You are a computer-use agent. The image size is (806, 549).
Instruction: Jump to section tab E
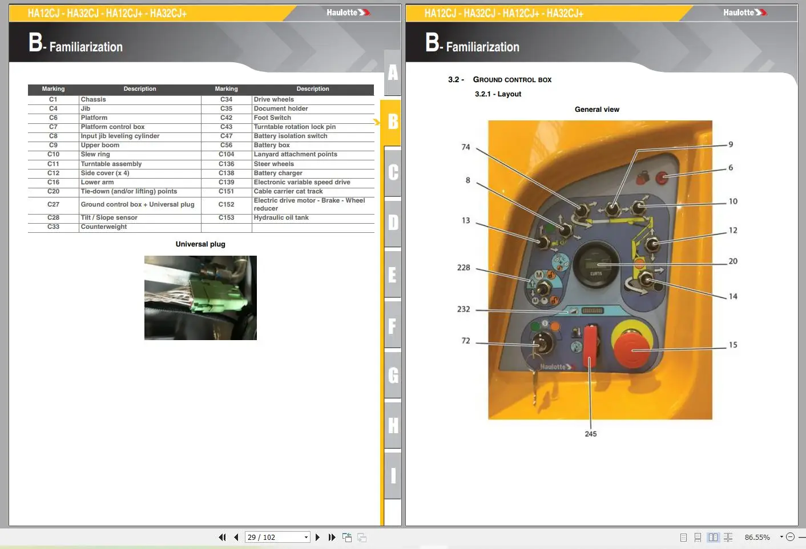393,274
